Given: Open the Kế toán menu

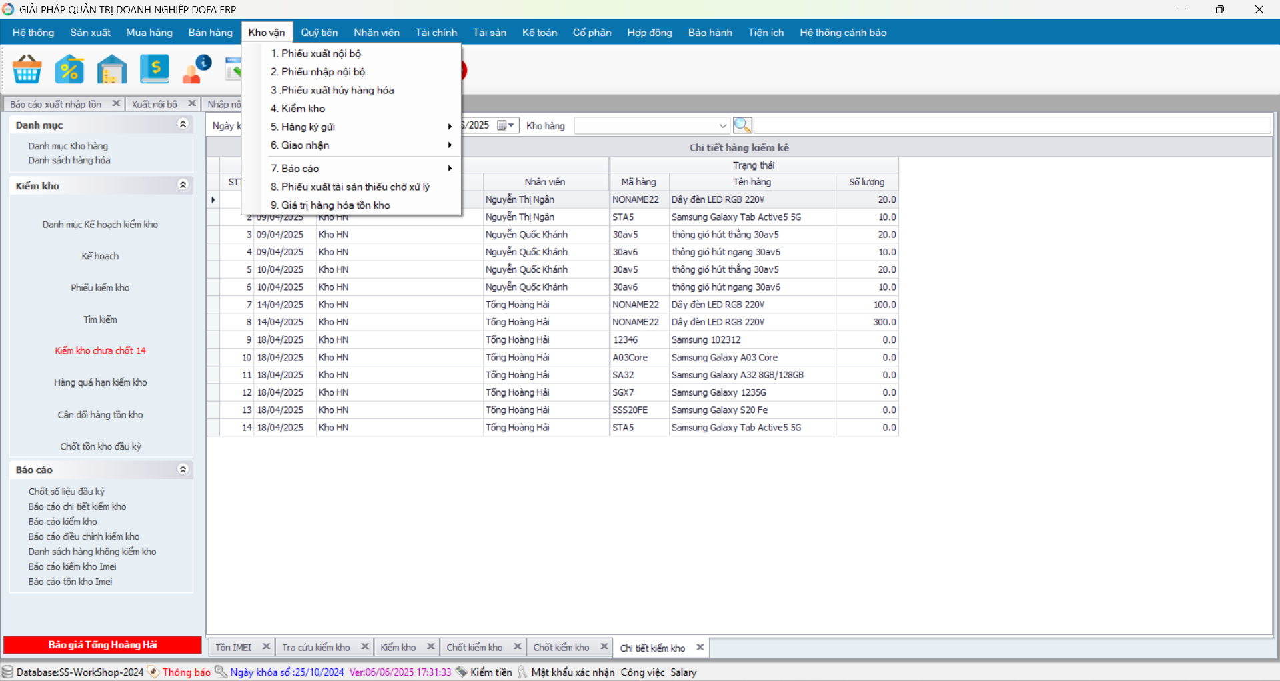Looking at the screenshot, I should point(539,33).
